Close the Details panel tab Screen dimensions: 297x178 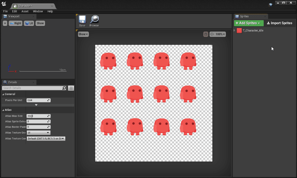(33, 82)
